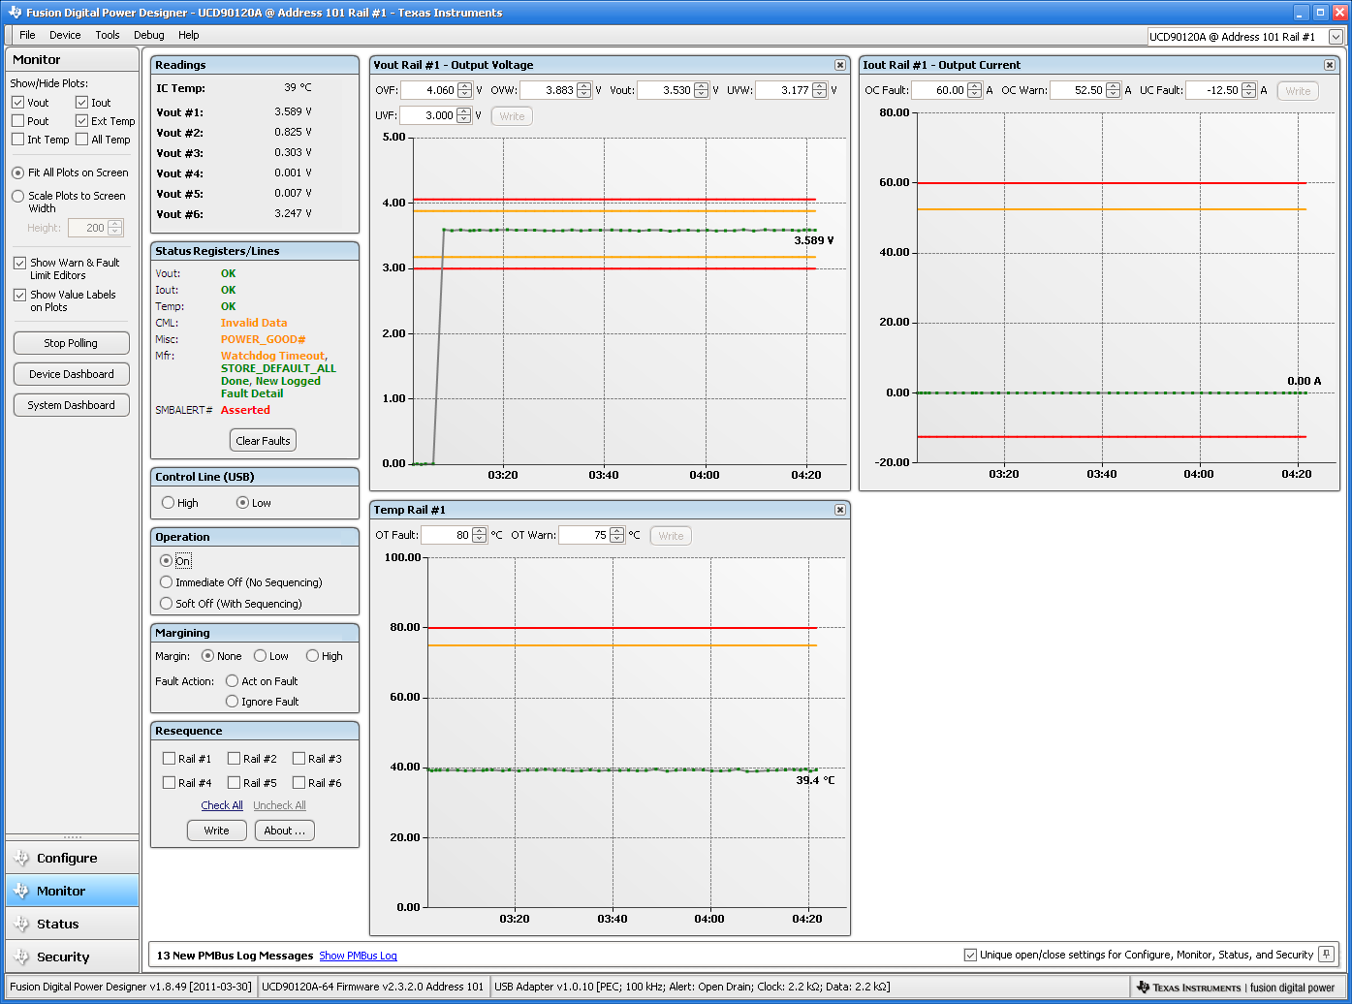
Task: Click the OT Warn value stepper arrows
Action: 617,535
